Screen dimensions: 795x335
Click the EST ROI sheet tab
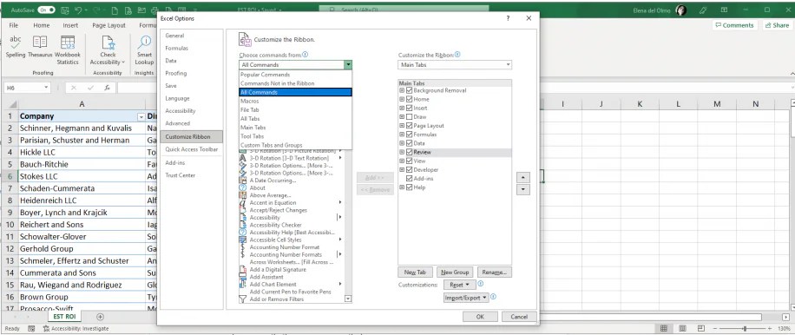tap(65, 317)
